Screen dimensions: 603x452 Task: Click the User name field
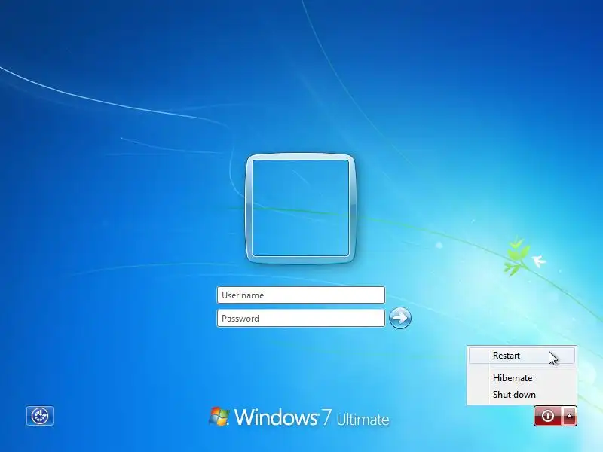click(301, 295)
